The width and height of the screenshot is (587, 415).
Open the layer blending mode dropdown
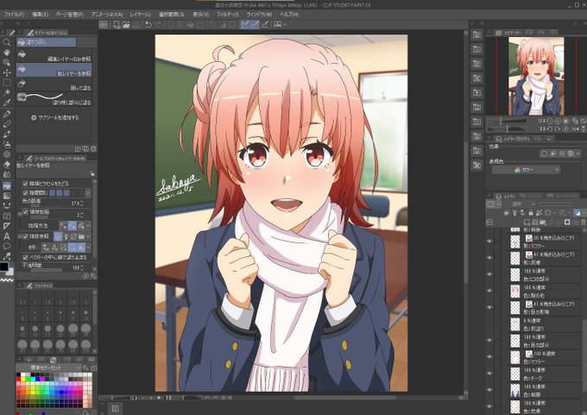coord(522,204)
